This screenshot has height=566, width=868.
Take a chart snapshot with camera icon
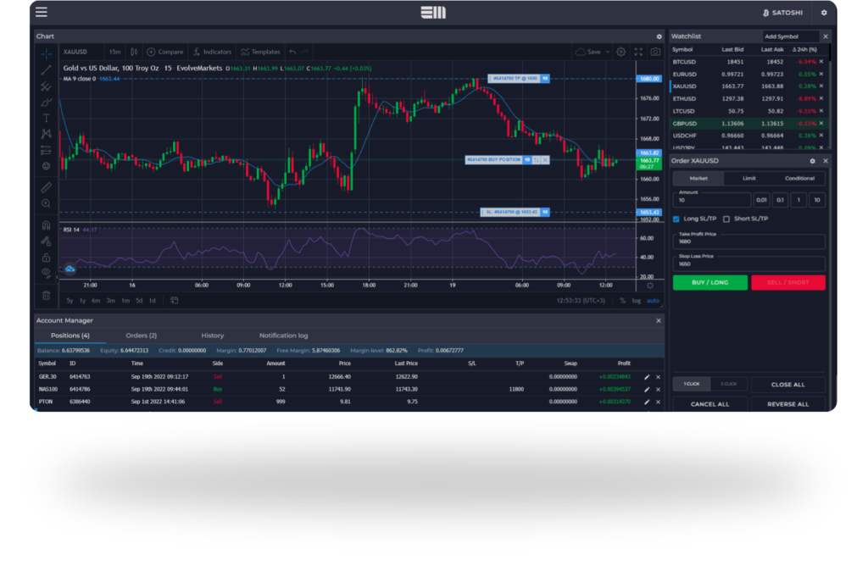coord(655,52)
